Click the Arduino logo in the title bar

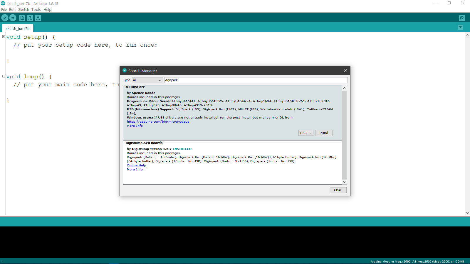[x=3, y=4]
